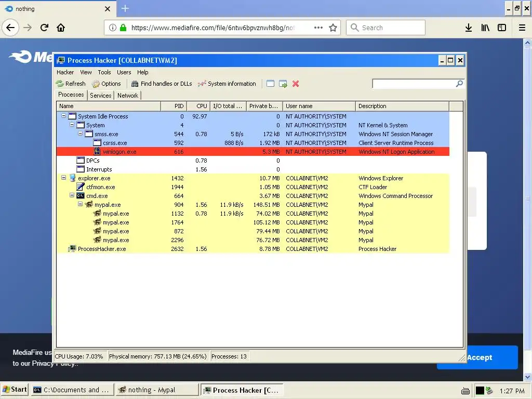Select the csrss.exe process row
532x399 pixels.
(x=253, y=143)
